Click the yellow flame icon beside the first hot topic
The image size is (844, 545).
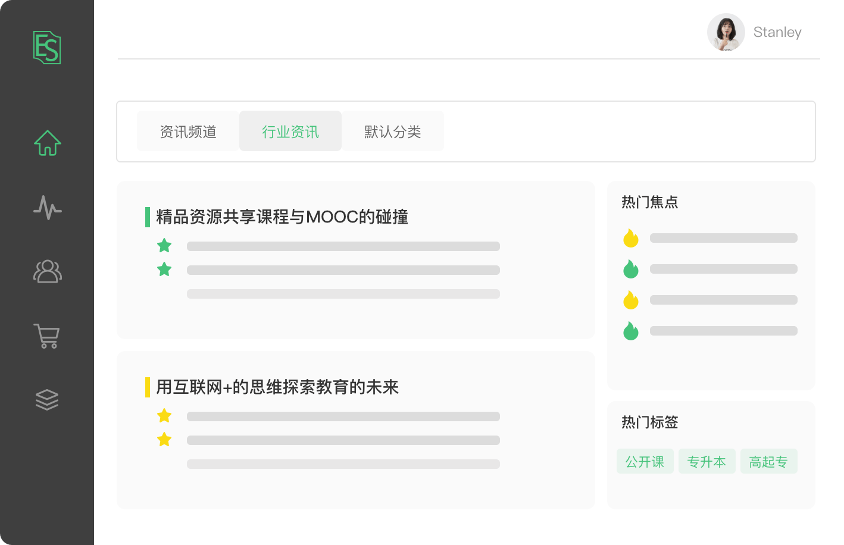tap(630, 239)
